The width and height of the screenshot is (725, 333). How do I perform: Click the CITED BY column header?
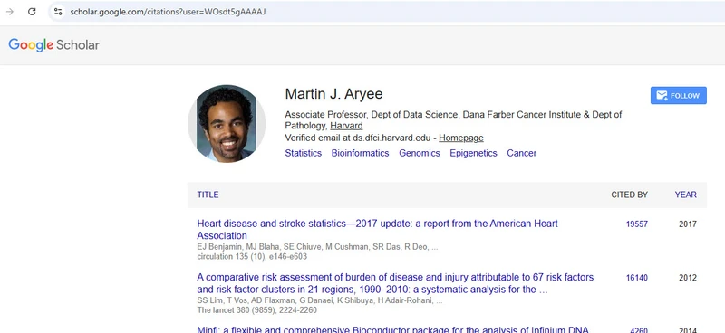[x=629, y=195]
